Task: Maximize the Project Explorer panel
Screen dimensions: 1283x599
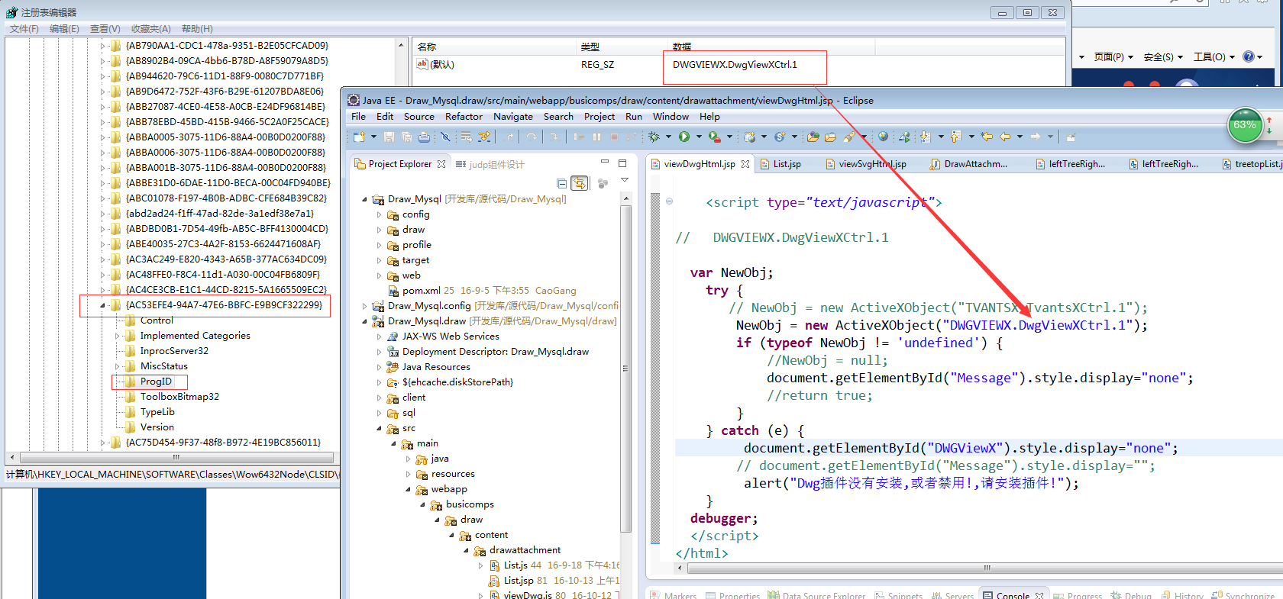Action: pos(622,163)
